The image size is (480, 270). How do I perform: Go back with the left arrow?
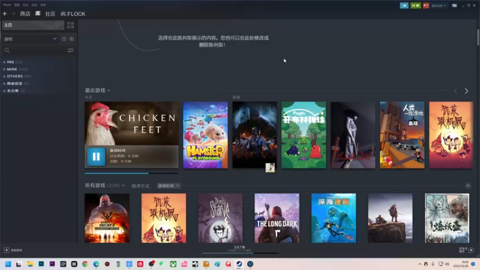tap(5, 13)
